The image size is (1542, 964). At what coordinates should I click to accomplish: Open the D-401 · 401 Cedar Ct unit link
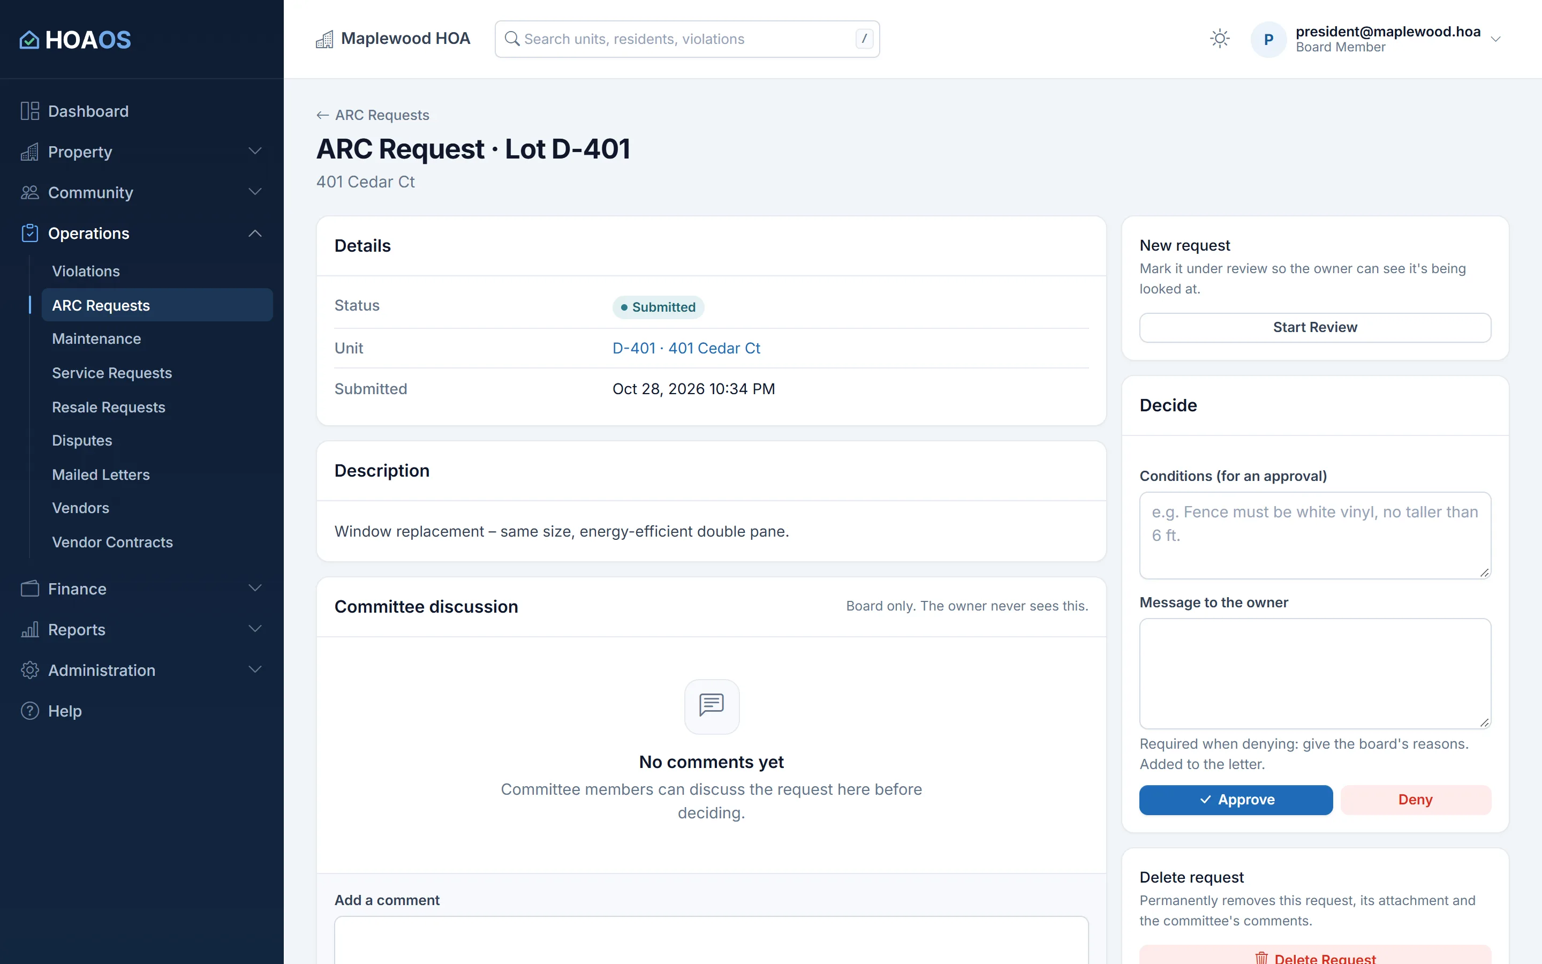686,348
